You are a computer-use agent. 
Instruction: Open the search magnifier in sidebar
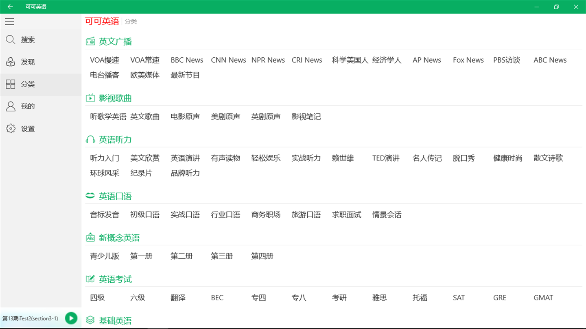coord(11,39)
